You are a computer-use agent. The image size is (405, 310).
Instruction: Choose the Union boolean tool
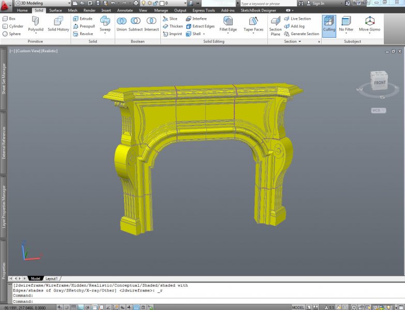point(122,23)
